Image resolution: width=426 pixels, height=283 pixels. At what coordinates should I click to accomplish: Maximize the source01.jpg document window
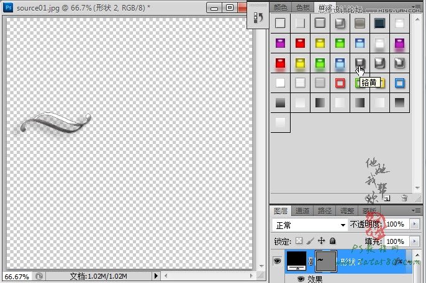coord(230,7)
